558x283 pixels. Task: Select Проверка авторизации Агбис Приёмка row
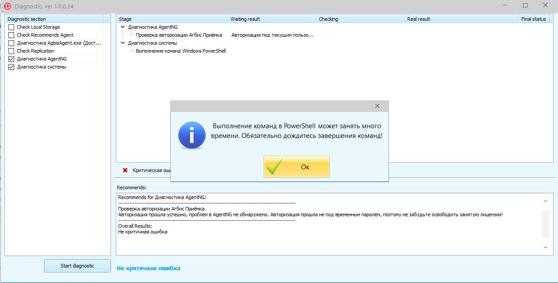[179, 35]
